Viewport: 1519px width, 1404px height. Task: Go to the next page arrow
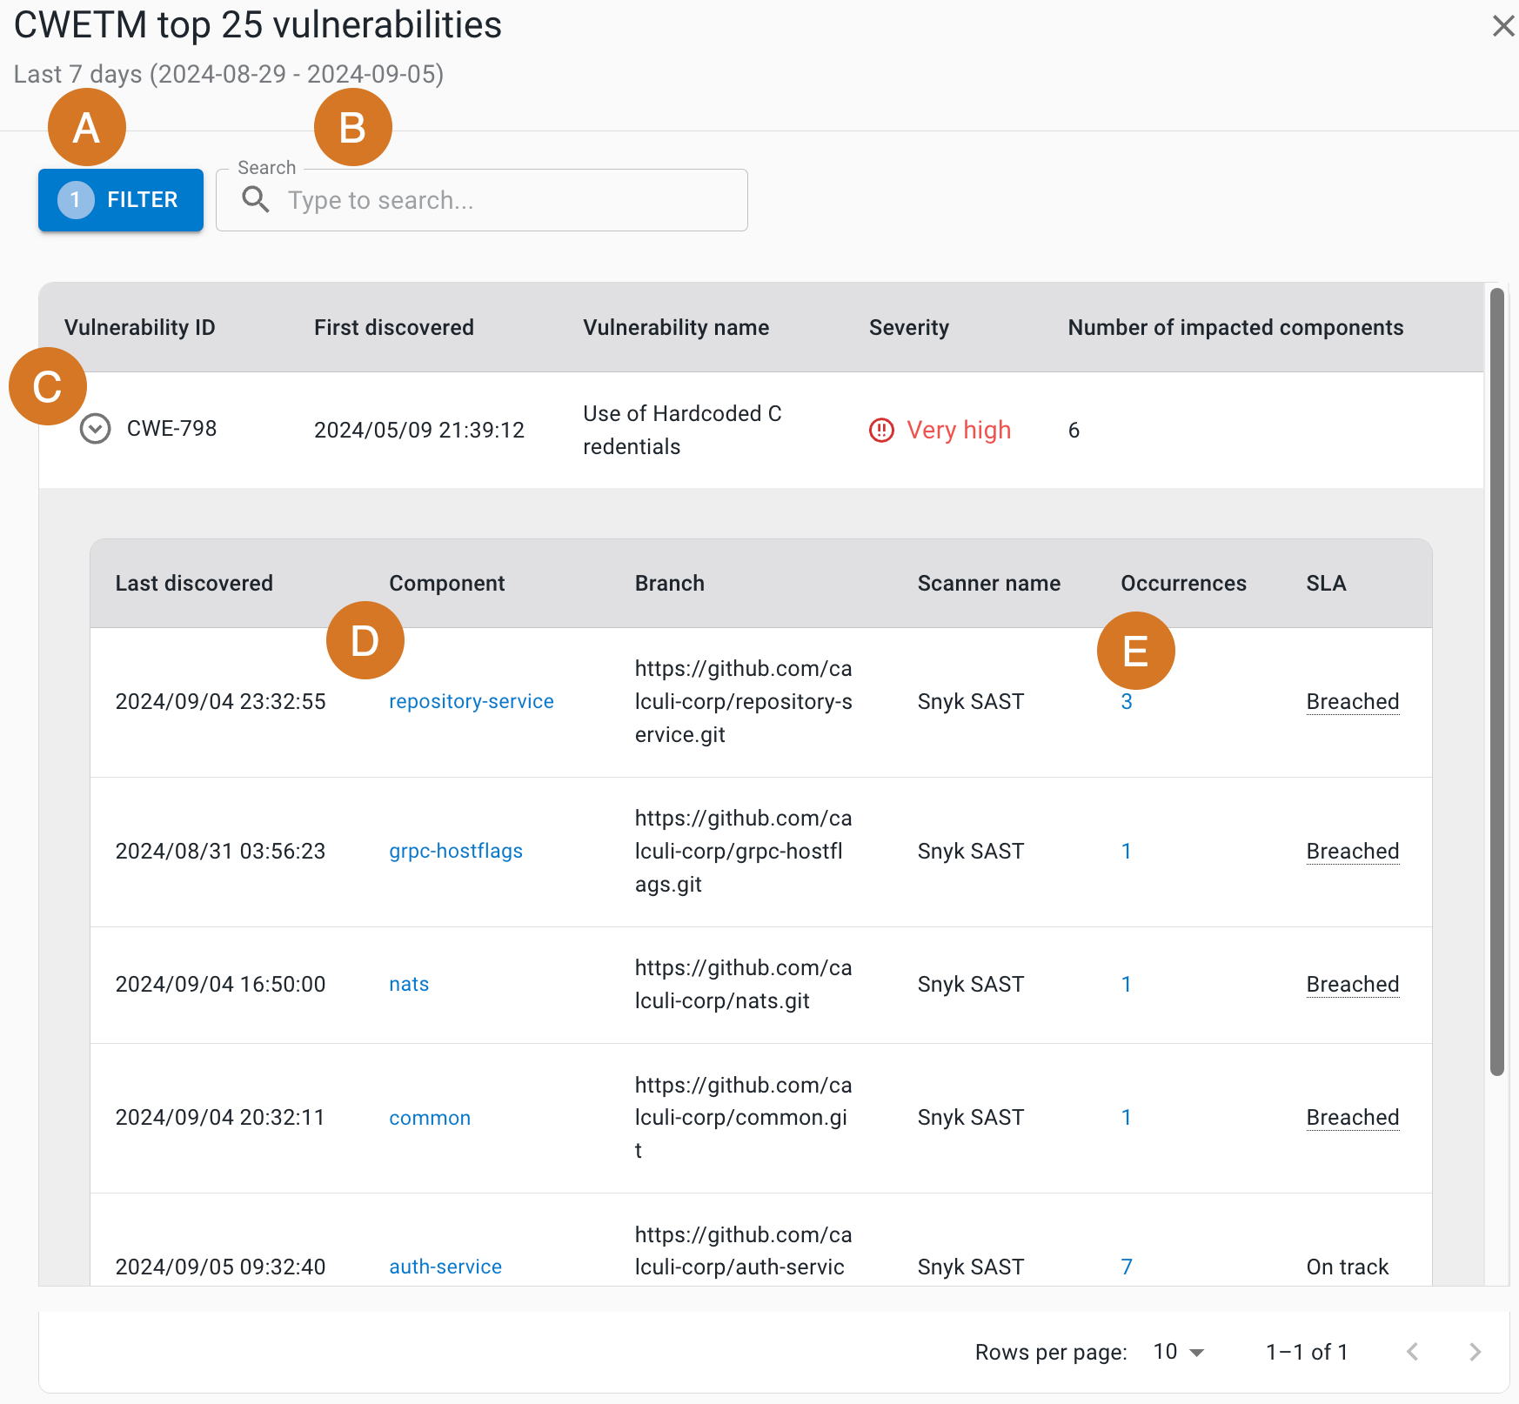pyautogui.click(x=1475, y=1352)
